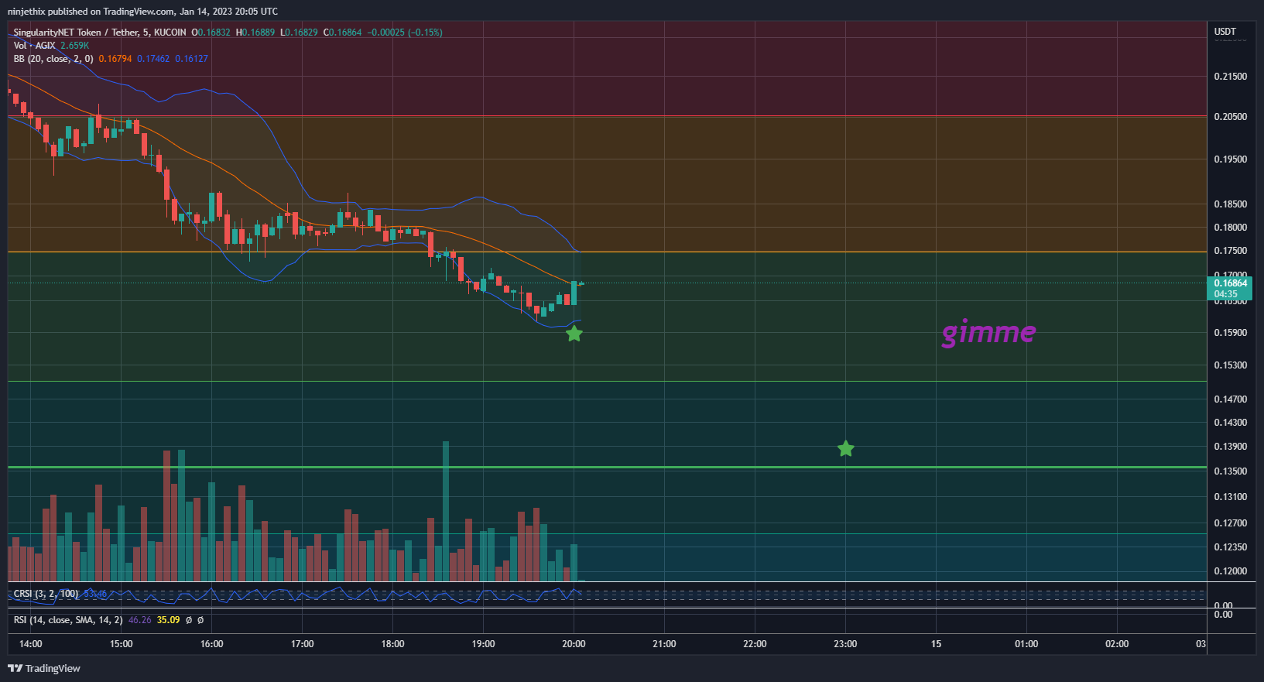Click the BB upper value 0.17462
Viewport: 1264px width, 682px height.
(x=153, y=59)
